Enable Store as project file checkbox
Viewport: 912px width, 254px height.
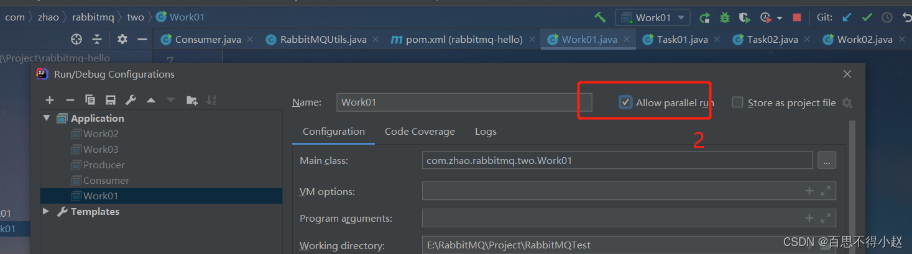tap(737, 102)
